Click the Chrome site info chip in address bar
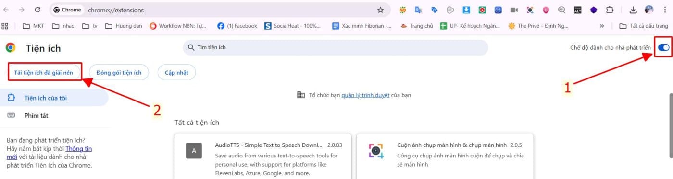 67,10
